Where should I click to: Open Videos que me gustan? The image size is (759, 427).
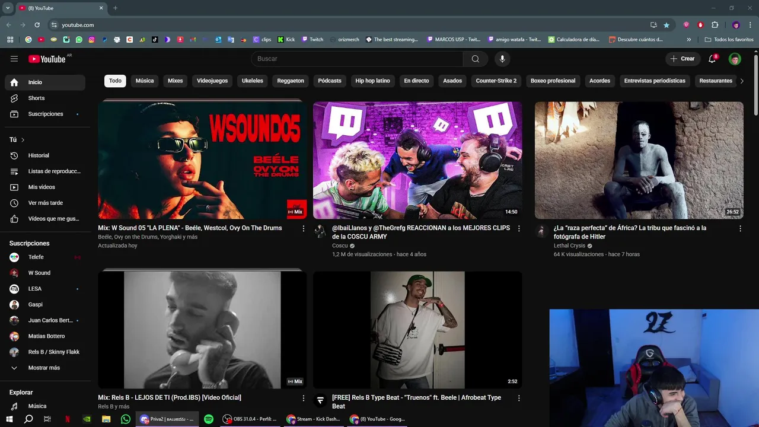[x=45, y=219]
